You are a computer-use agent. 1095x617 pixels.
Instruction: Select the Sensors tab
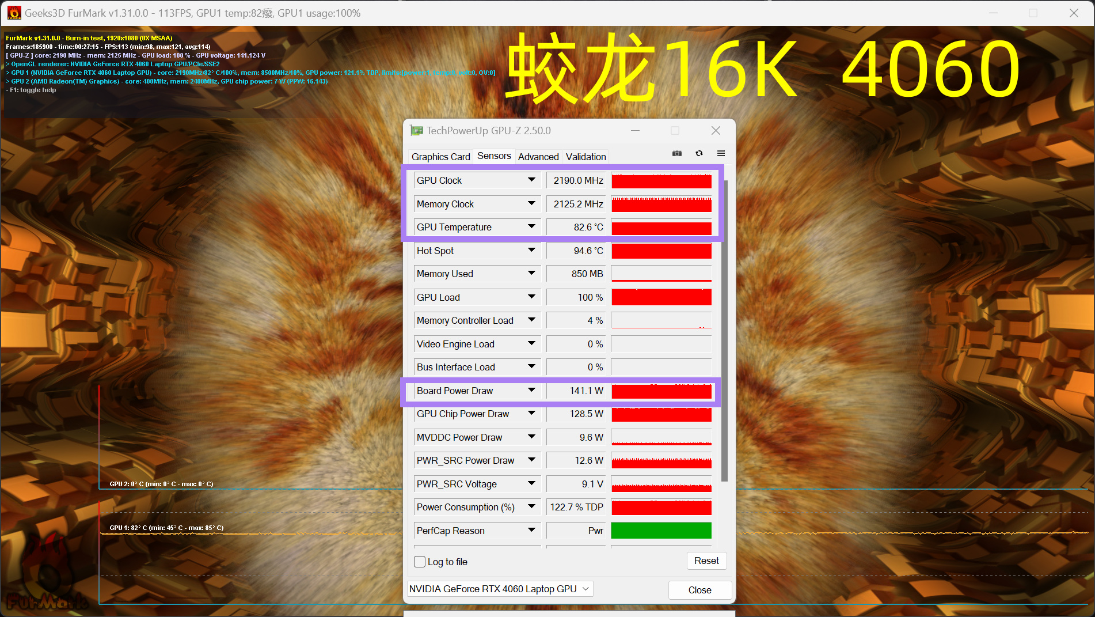[x=494, y=156]
